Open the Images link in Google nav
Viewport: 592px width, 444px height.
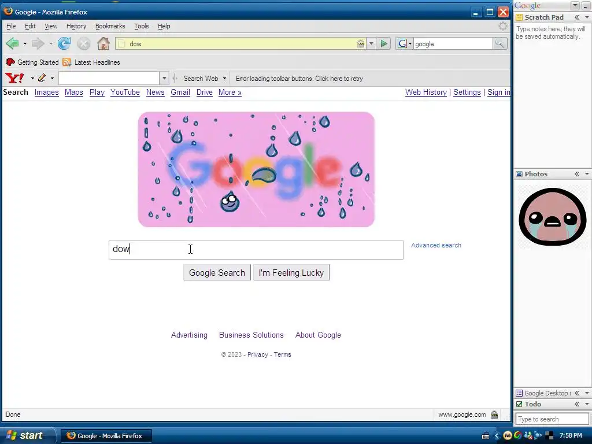[x=46, y=92]
